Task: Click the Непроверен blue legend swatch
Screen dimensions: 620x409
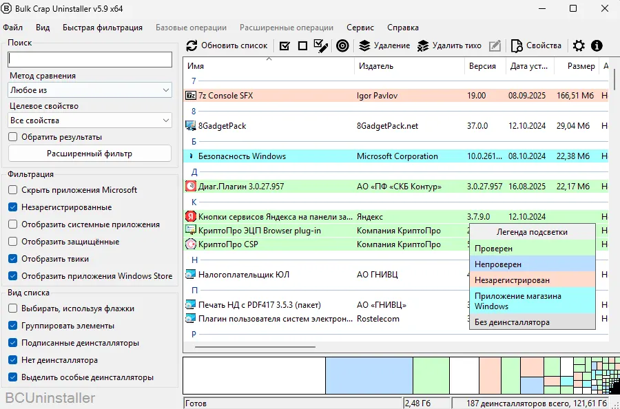Action: [x=531, y=264]
